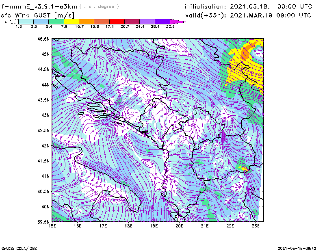Click the 41.5N latitude label
Image resolution: width=325 pixels, height=251 pixels.
coord(44,161)
